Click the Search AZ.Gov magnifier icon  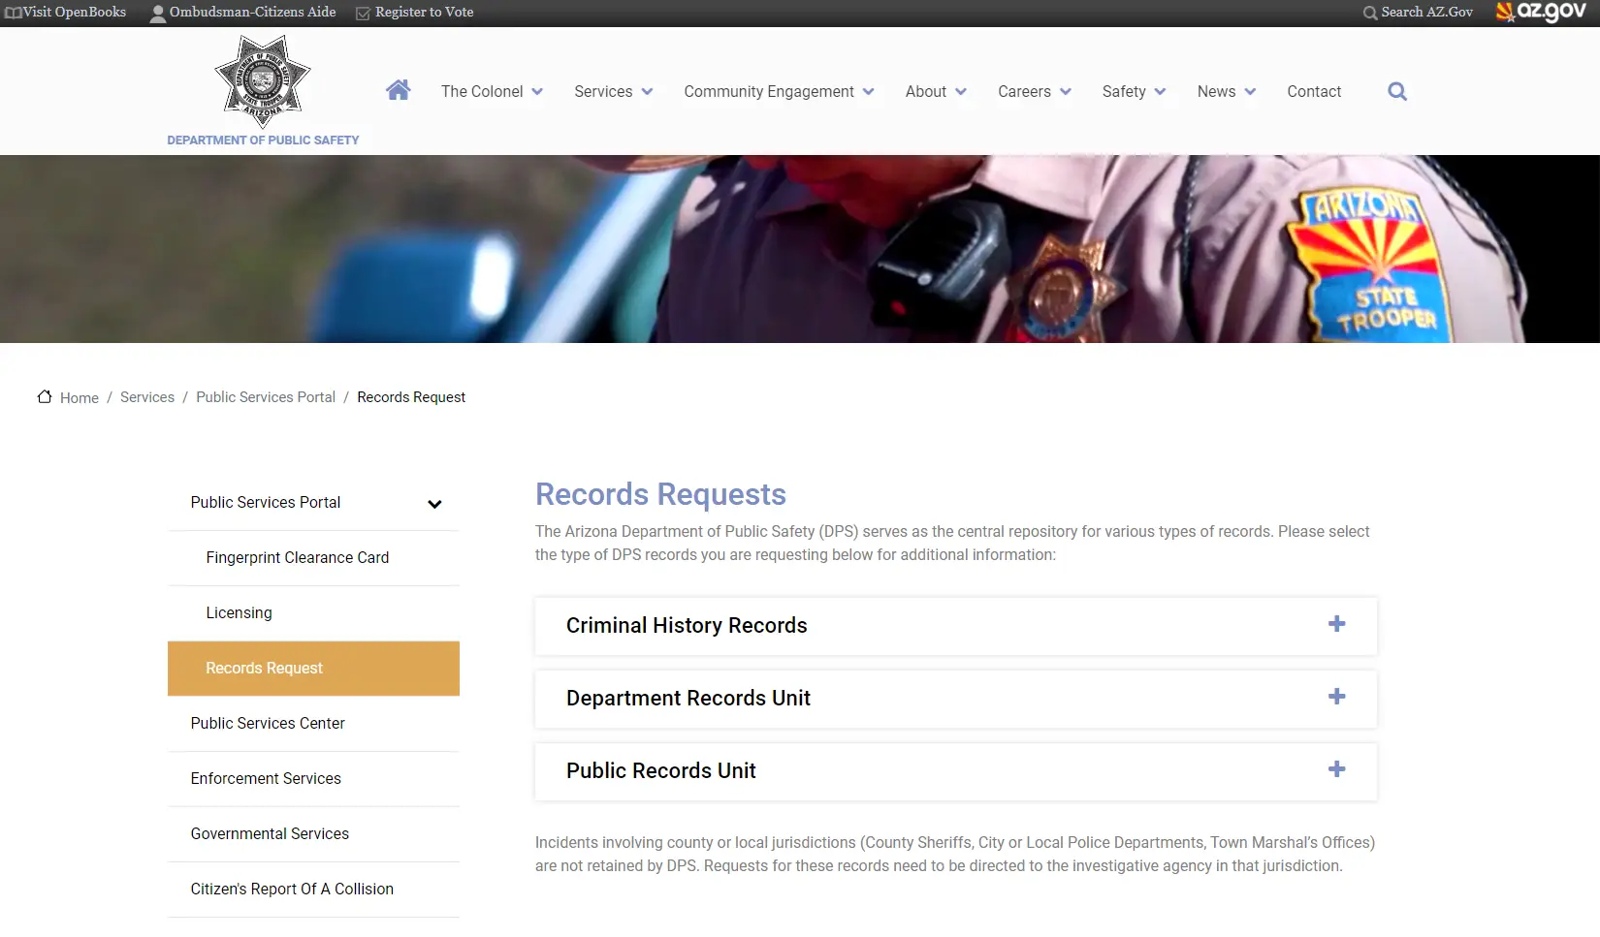pyautogui.click(x=1369, y=13)
